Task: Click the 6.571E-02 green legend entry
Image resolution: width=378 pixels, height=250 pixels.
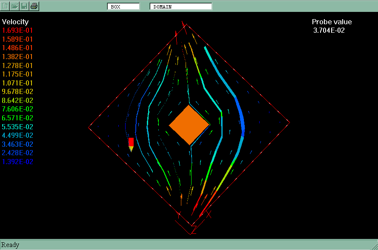Action: [x=17, y=118]
